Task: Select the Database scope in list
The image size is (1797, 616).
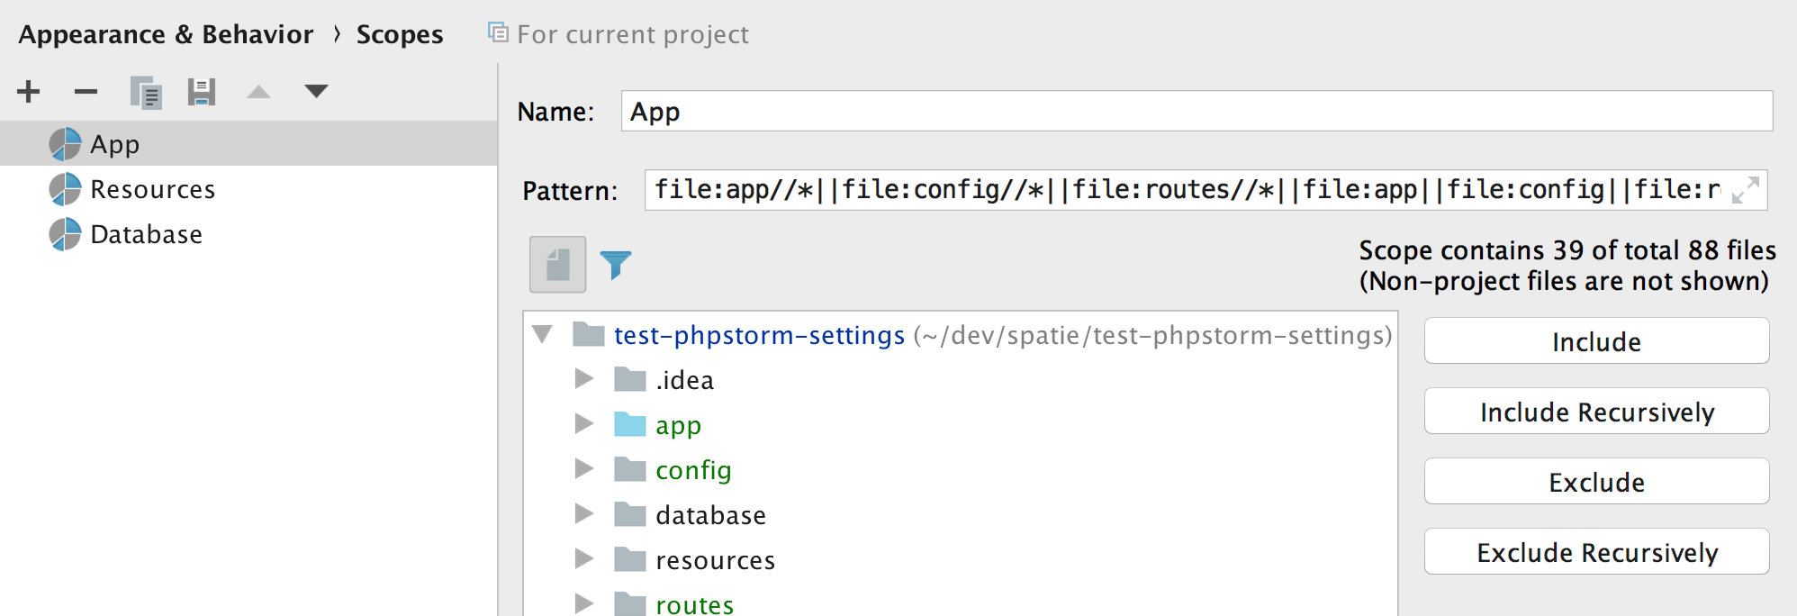Action: click(x=146, y=234)
